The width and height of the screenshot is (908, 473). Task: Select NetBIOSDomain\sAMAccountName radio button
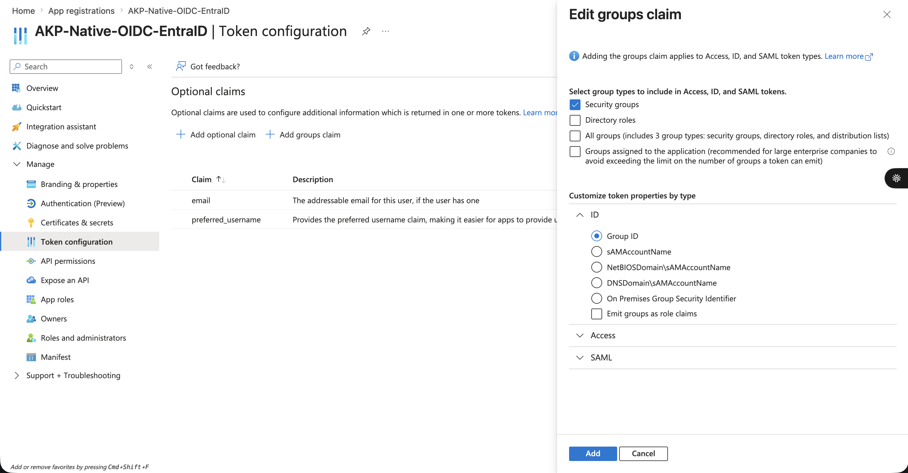(596, 267)
